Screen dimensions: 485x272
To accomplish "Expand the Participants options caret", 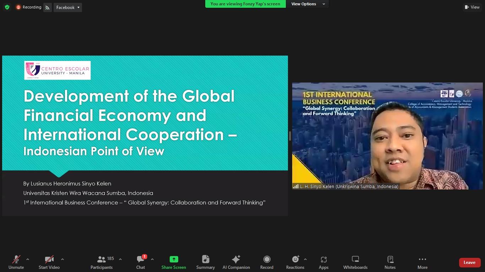I will 120,259.
